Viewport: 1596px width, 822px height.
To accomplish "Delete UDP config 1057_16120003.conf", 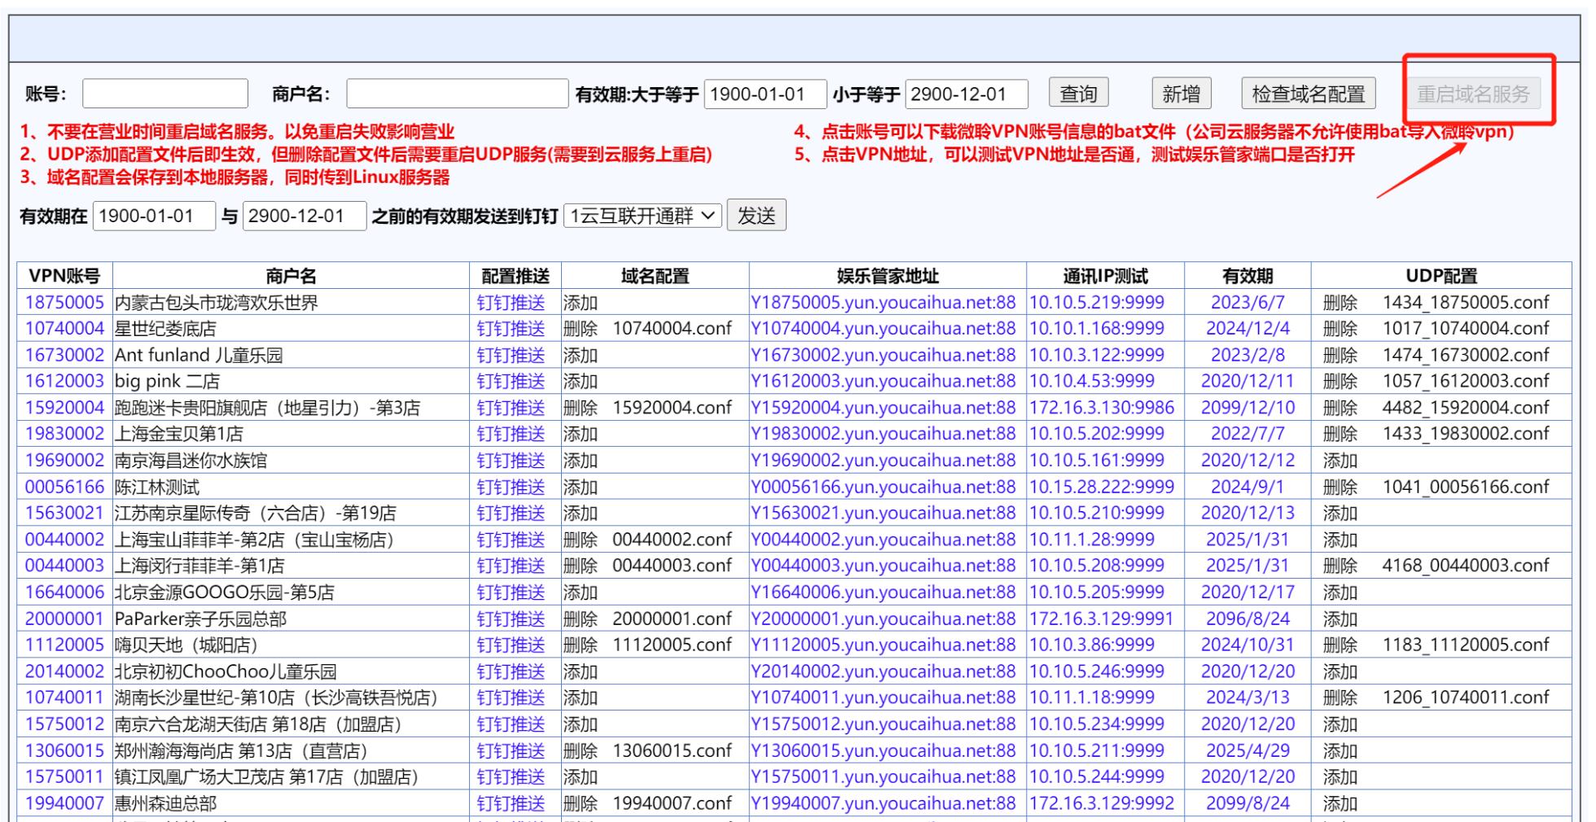I will (x=1340, y=382).
